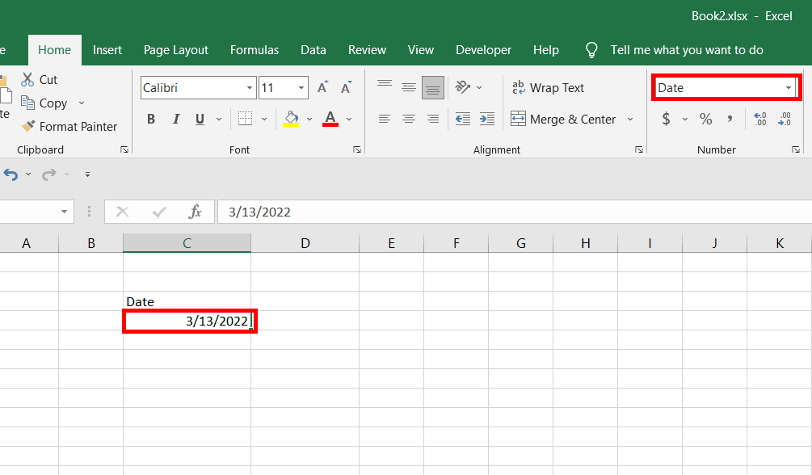Apply red font color A icon
The height and width of the screenshot is (475, 812).
click(330, 119)
